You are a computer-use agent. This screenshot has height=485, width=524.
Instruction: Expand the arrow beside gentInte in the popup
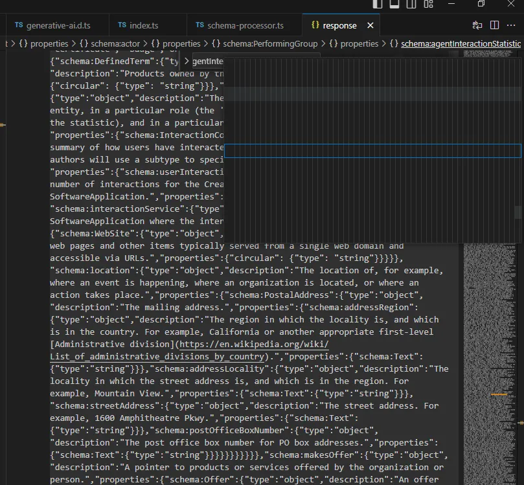pos(187,61)
